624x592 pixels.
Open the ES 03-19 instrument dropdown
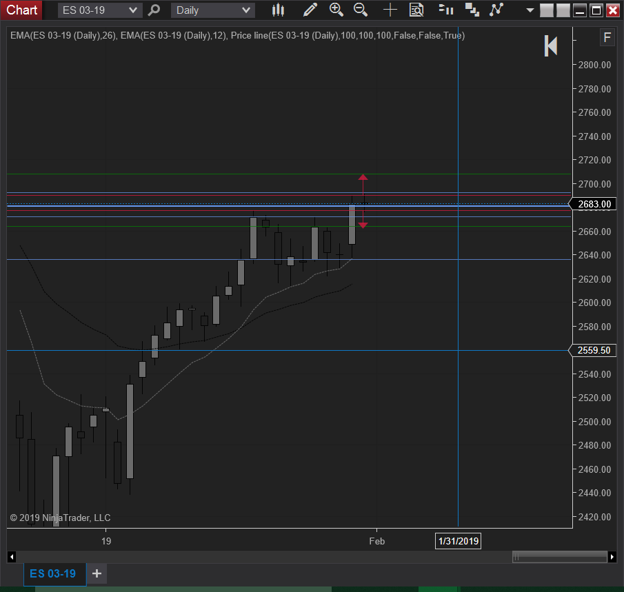[x=100, y=10]
